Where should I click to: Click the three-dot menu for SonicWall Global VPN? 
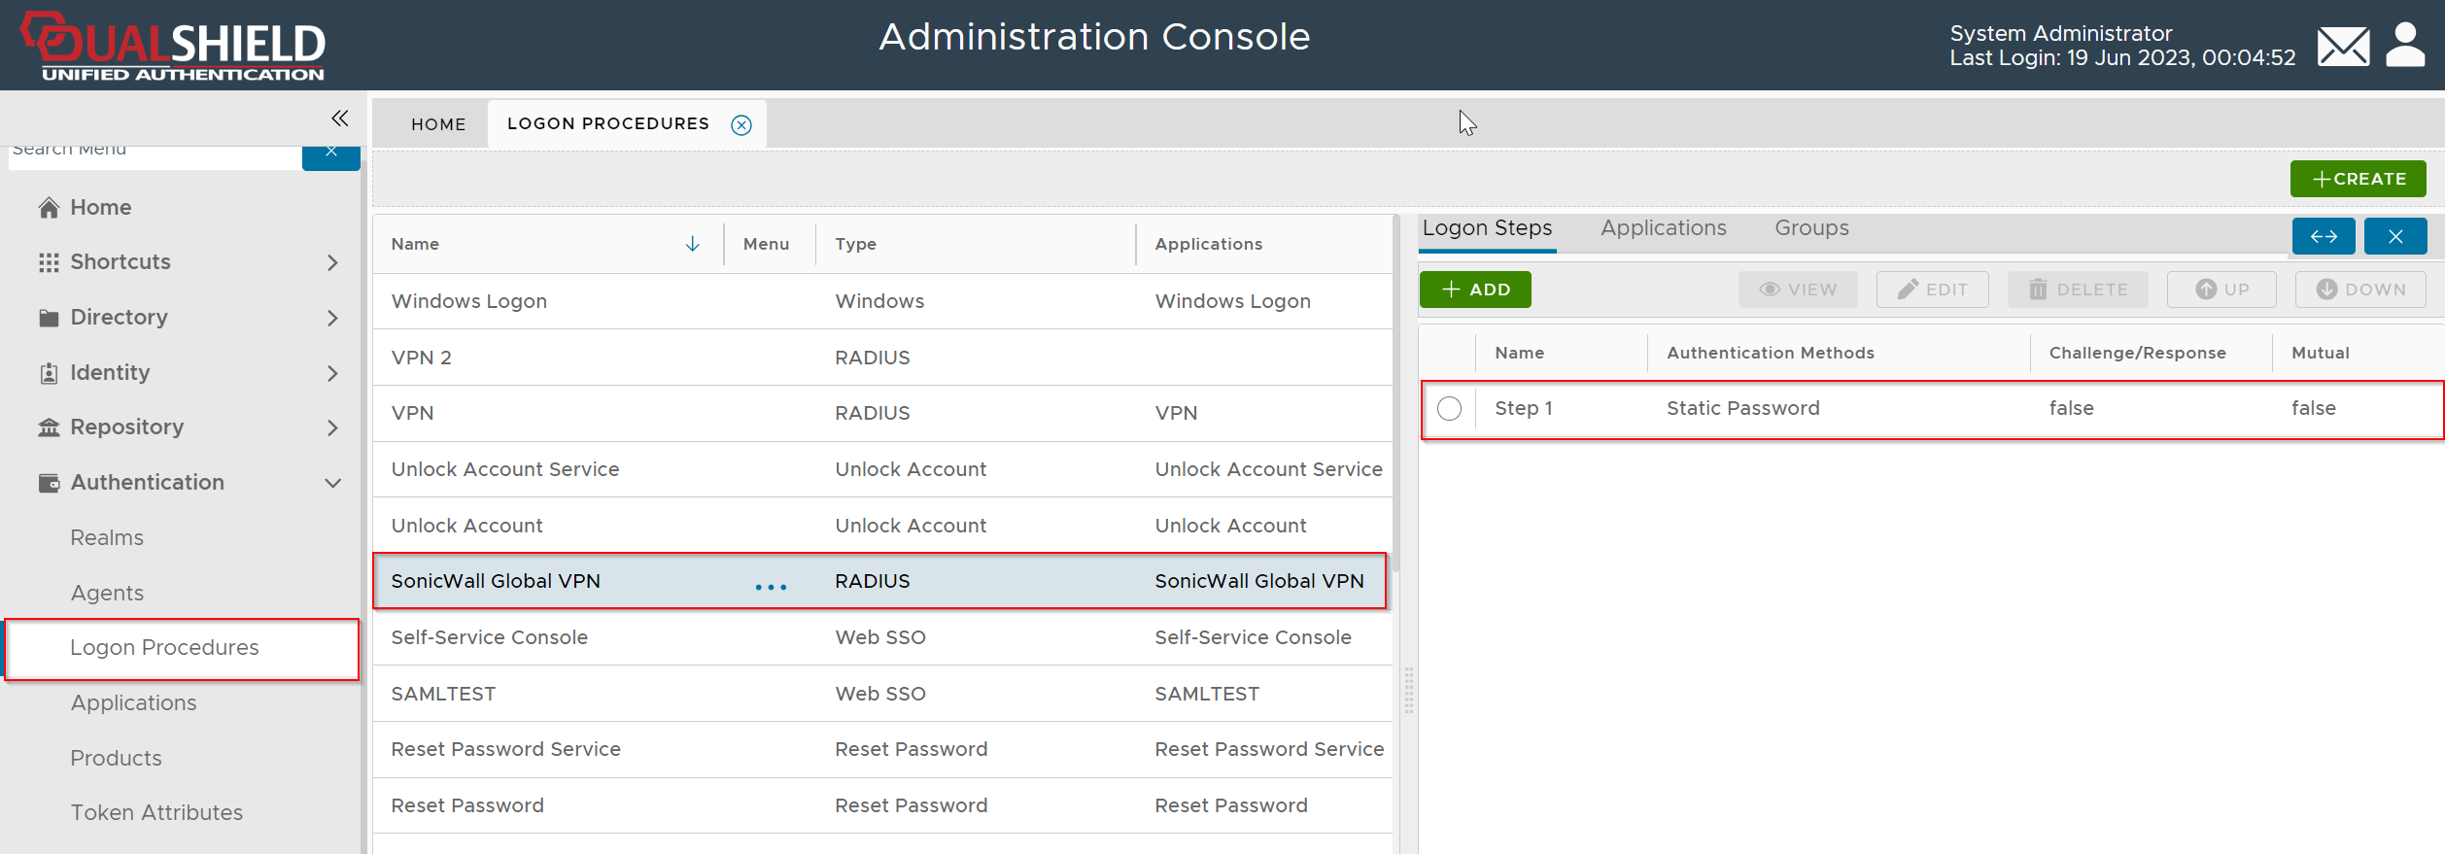pos(771,587)
